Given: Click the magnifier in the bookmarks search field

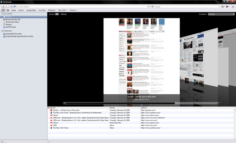Looking at the screenshot, I should tap(209, 14).
